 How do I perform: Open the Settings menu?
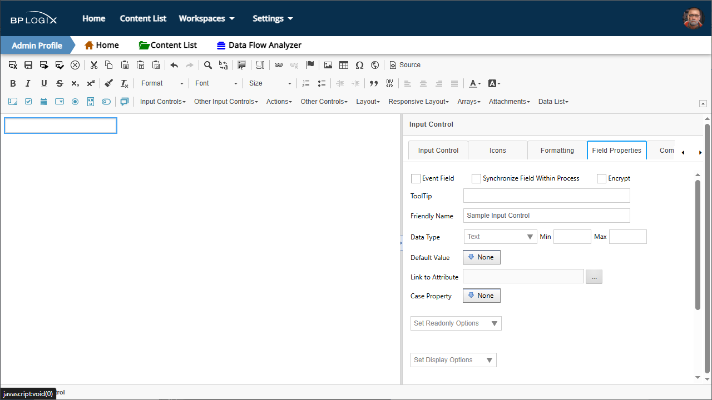(x=273, y=18)
